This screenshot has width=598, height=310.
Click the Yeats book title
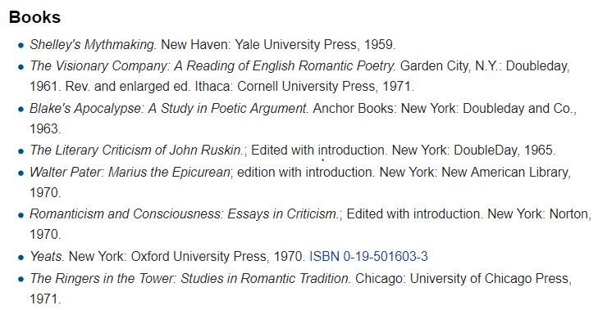47,256
